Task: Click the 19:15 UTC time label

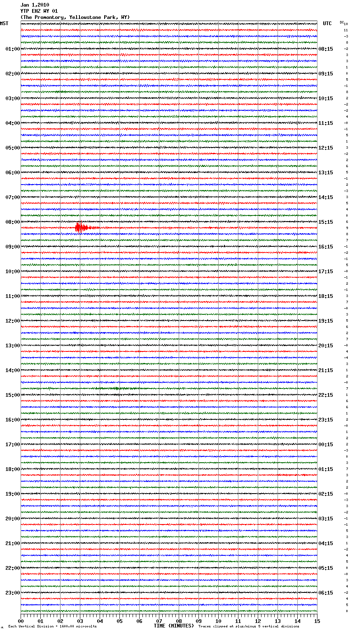Action: [326, 321]
